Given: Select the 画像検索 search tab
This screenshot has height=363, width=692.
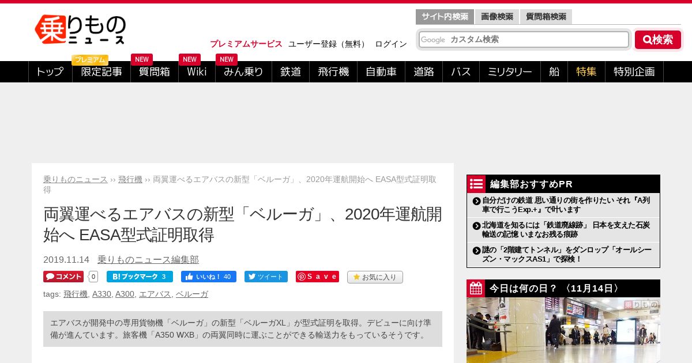Looking at the screenshot, I should (497, 17).
